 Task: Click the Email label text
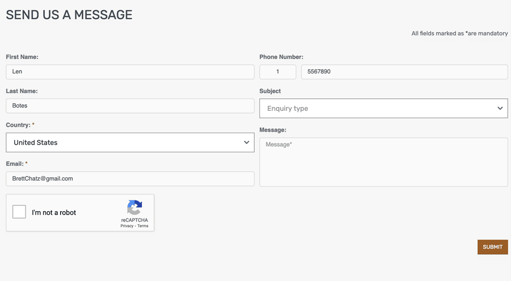[x=15, y=164]
